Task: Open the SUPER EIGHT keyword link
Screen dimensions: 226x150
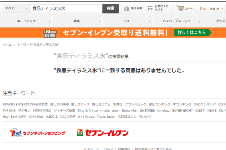Action: pos(182,111)
